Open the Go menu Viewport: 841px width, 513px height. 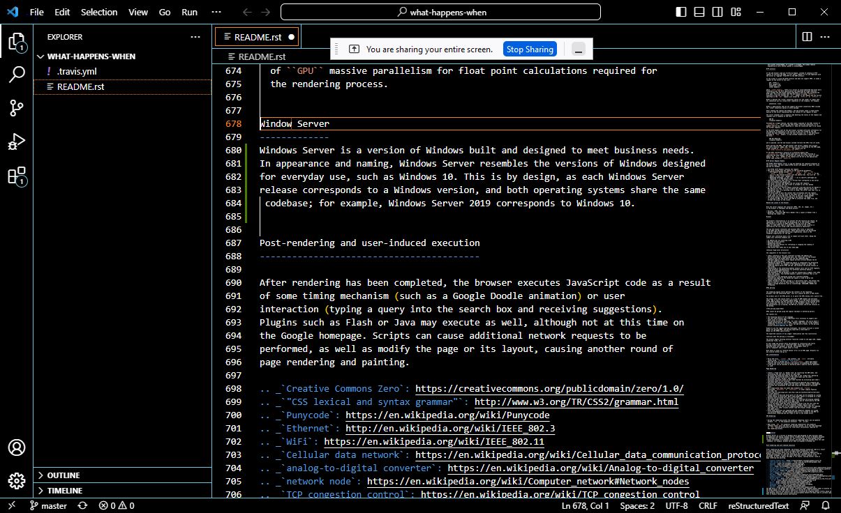point(165,12)
